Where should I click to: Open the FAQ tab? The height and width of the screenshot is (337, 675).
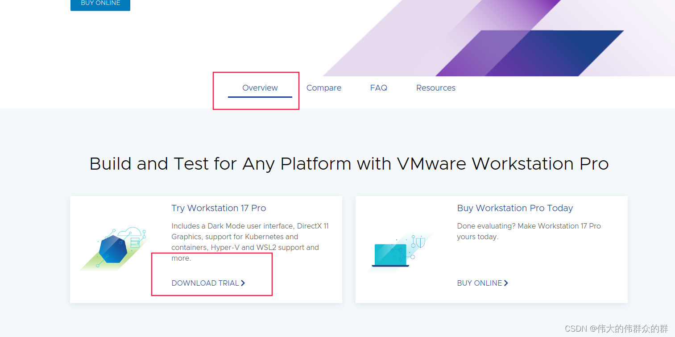[378, 87]
